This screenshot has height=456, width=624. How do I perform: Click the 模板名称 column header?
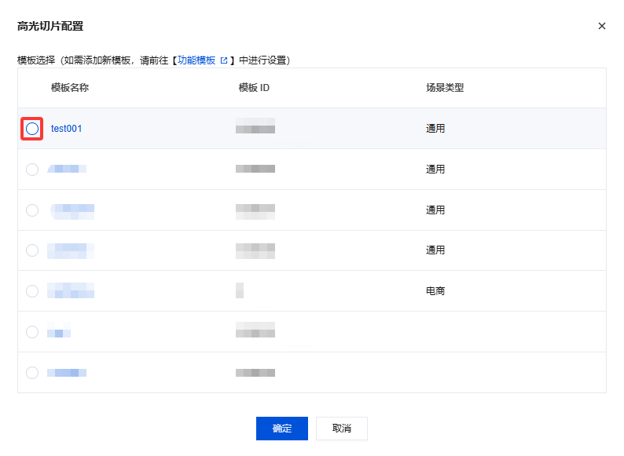click(x=70, y=88)
